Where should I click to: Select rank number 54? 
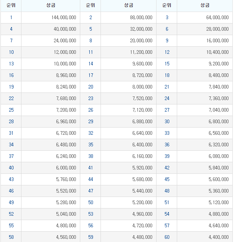(167, 214)
